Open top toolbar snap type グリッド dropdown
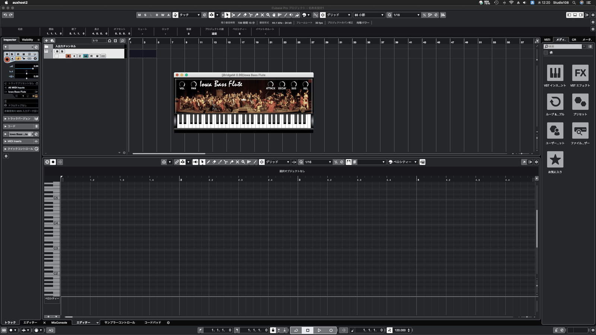This screenshot has height=335, width=596. 339,15
